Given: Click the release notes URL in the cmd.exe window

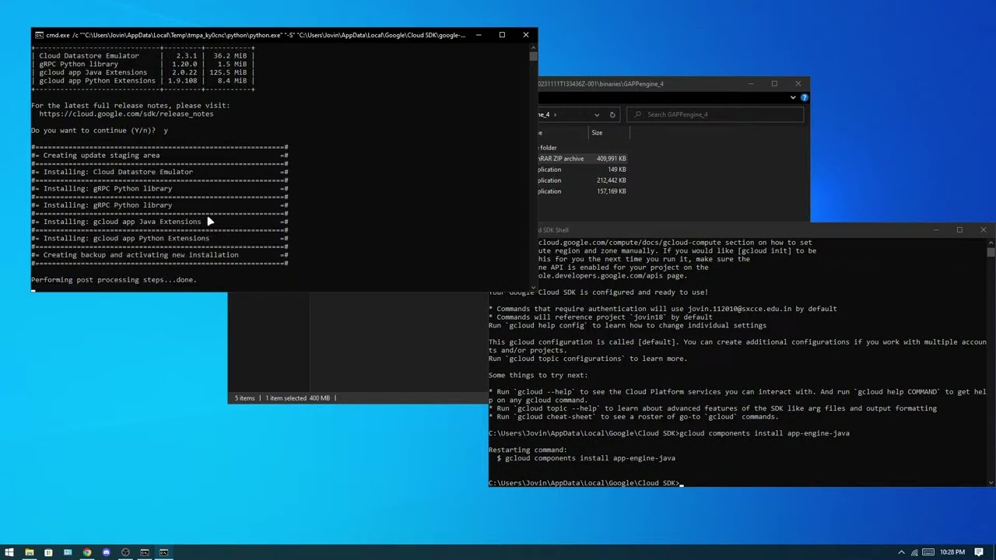Looking at the screenshot, I should click(x=126, y=114).
